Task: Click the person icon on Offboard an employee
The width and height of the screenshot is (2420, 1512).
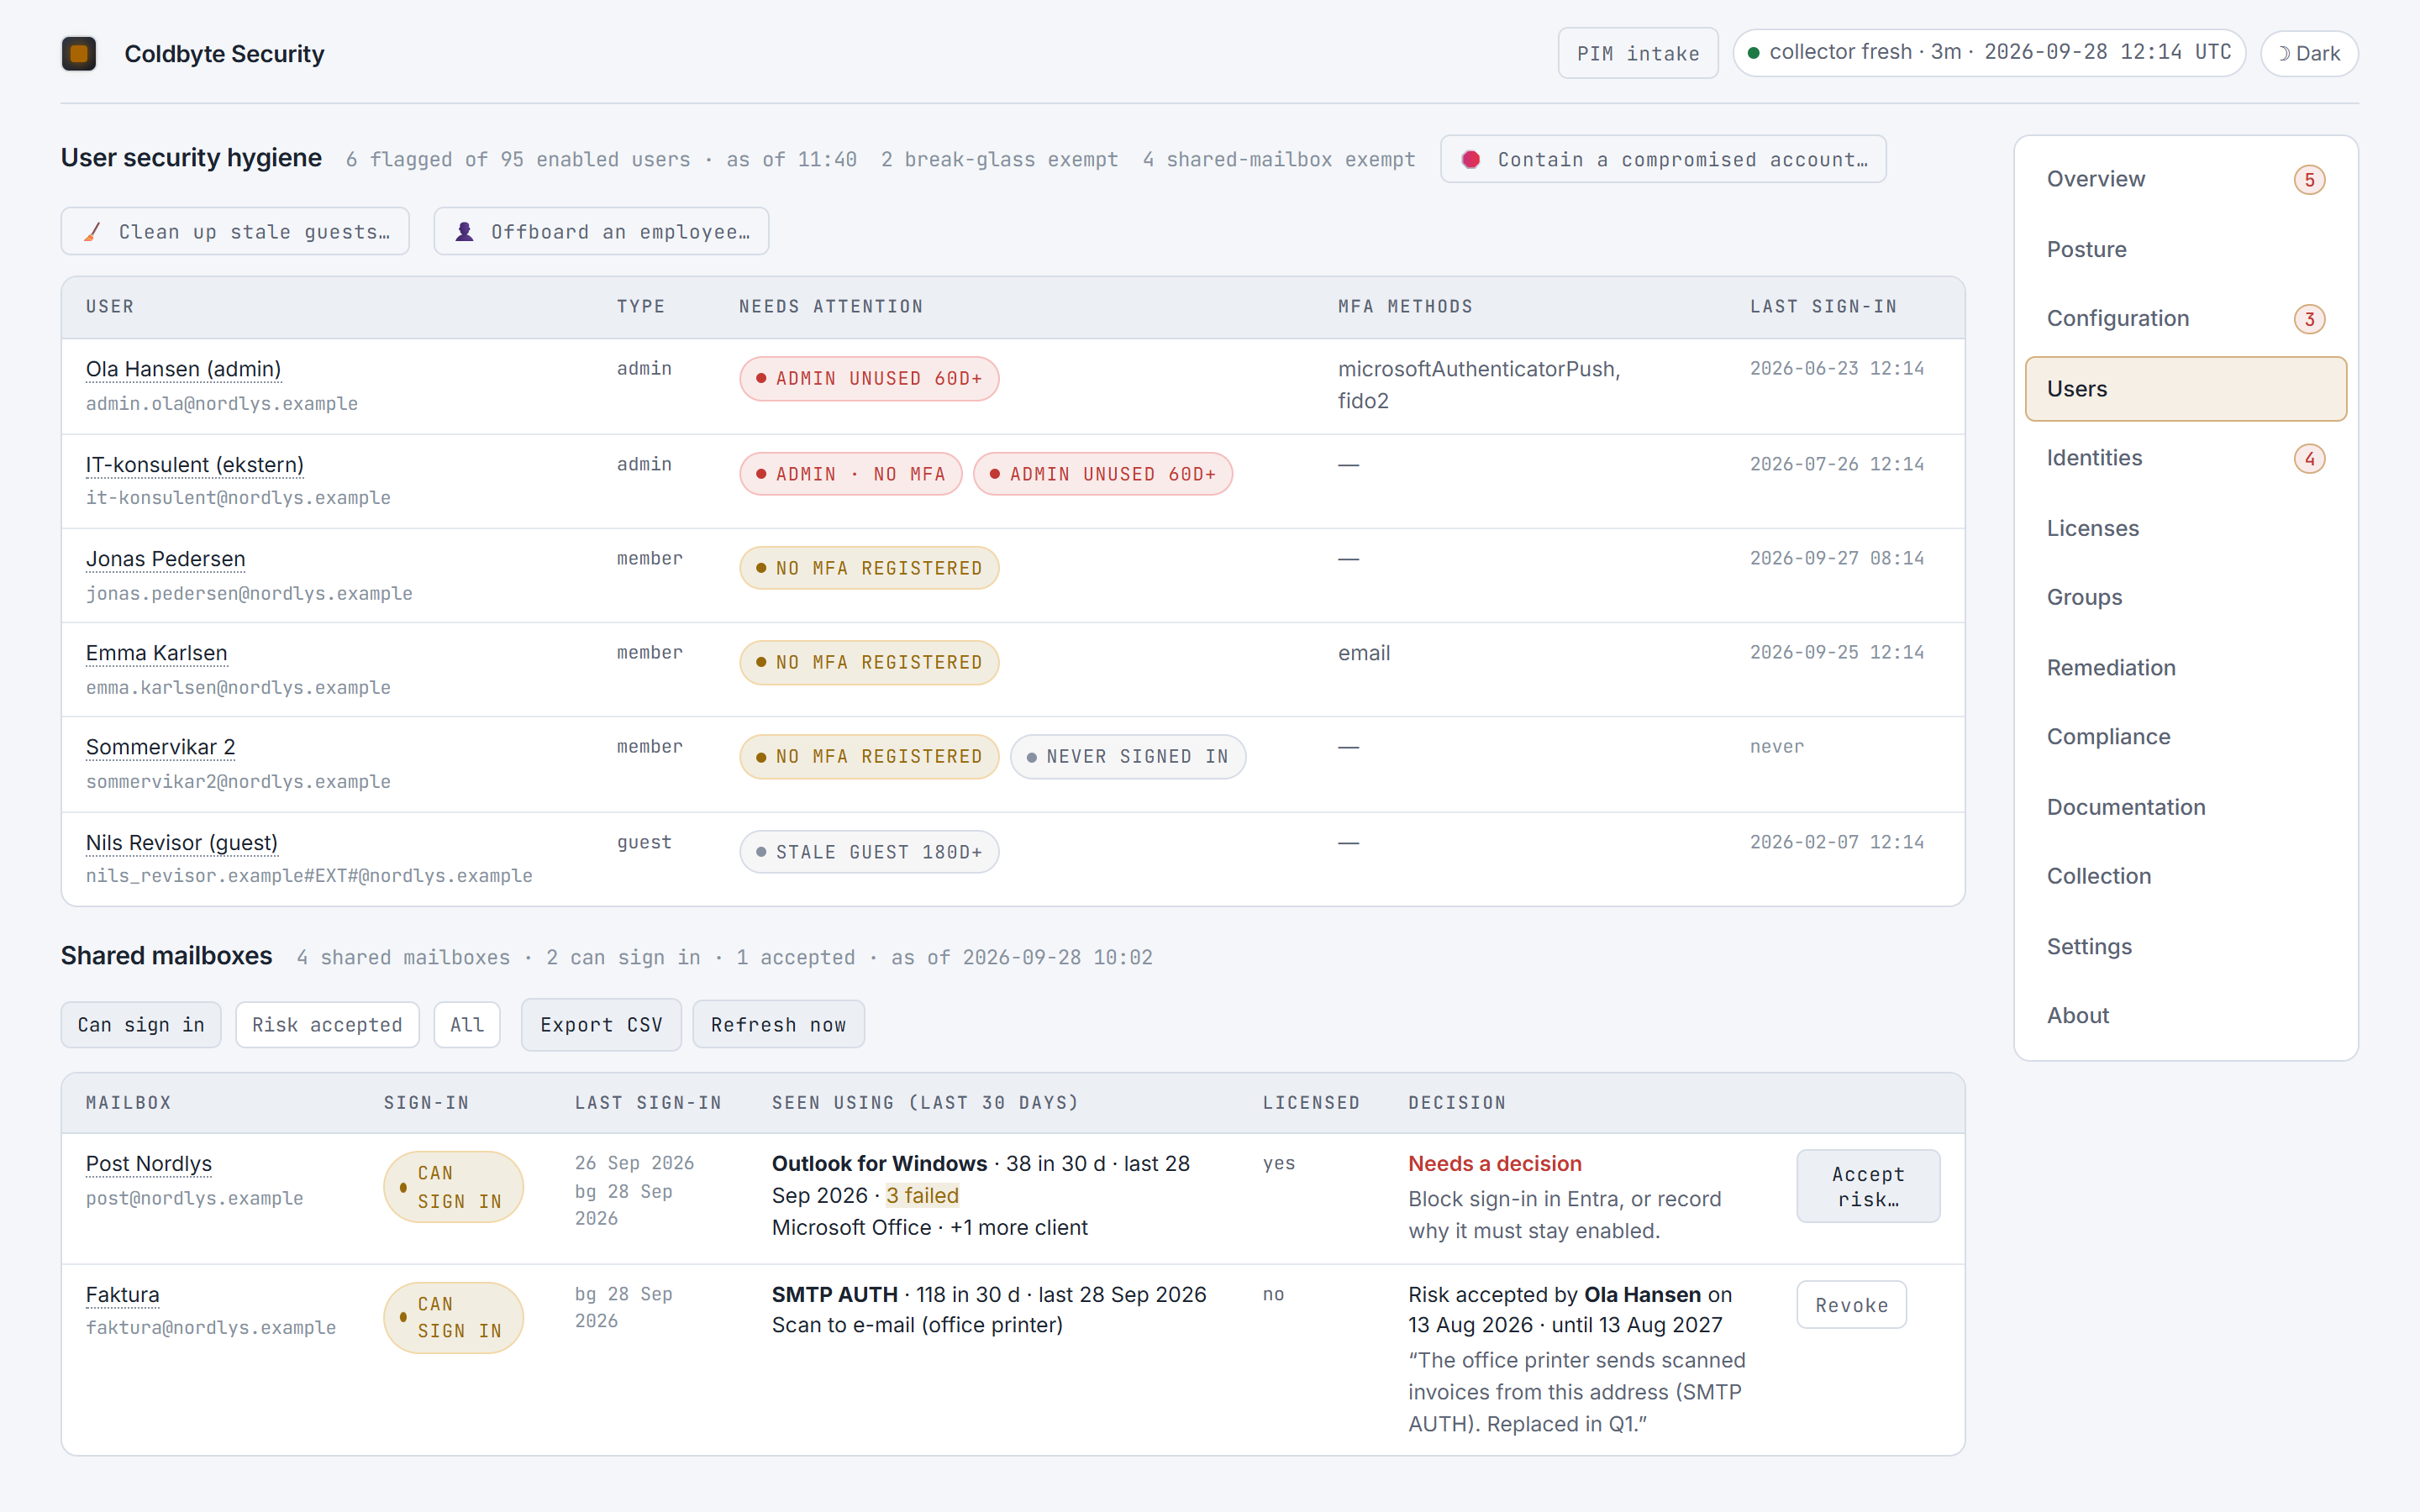Action: tap(464, 232)
